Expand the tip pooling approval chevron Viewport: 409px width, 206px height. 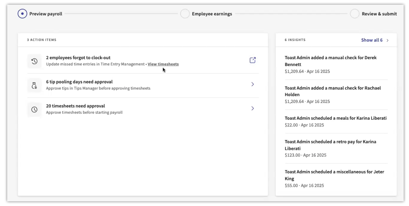[x=253, y=84]
